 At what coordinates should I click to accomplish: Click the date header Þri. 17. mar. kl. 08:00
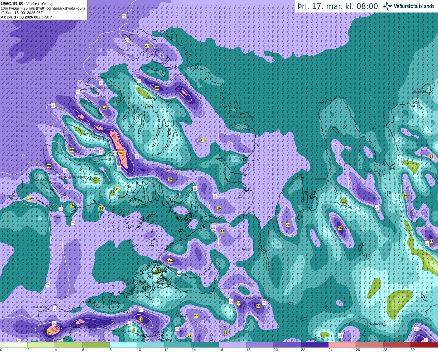pyautogui.click(x=338, y=6)
